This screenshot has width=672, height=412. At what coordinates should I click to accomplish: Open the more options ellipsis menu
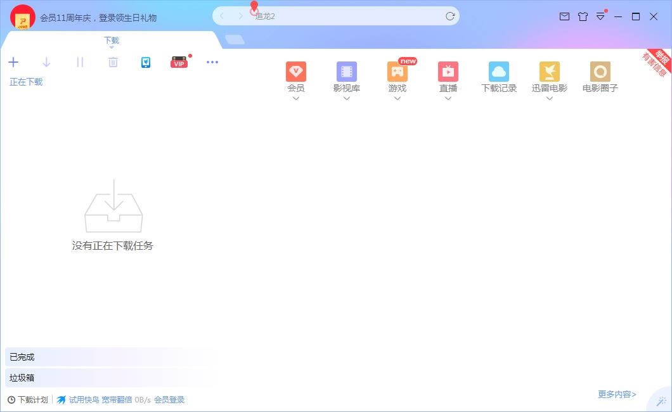click(212, 62)
